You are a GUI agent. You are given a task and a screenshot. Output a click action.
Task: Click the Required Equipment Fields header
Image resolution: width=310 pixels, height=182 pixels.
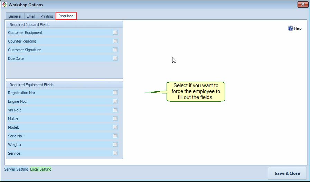(32, 85)
